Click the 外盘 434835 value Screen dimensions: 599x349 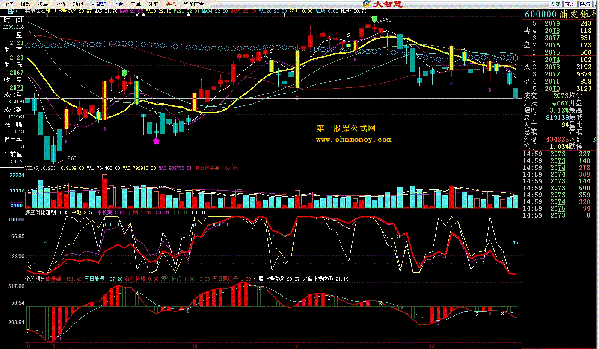[557, 139]
